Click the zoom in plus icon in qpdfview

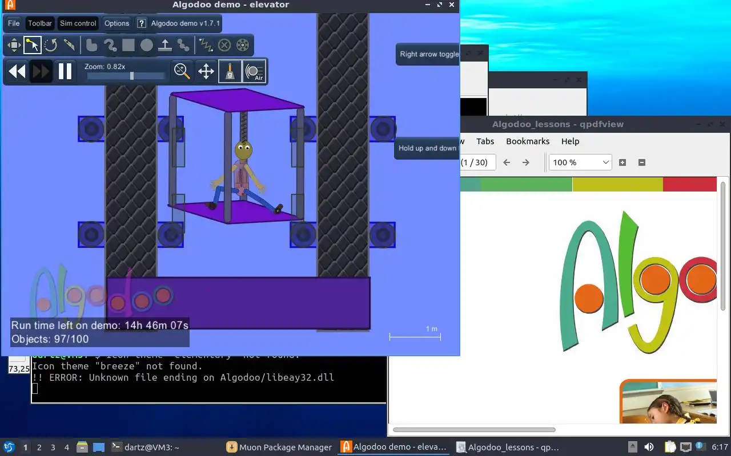[622, 162]
